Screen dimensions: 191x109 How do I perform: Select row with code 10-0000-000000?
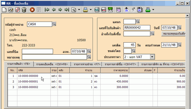point(96,76)
